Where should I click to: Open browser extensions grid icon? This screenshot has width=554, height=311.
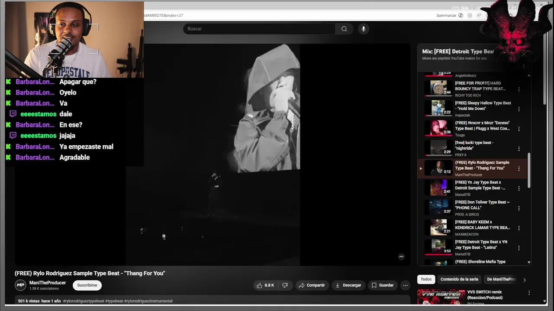tap(470, 15)
